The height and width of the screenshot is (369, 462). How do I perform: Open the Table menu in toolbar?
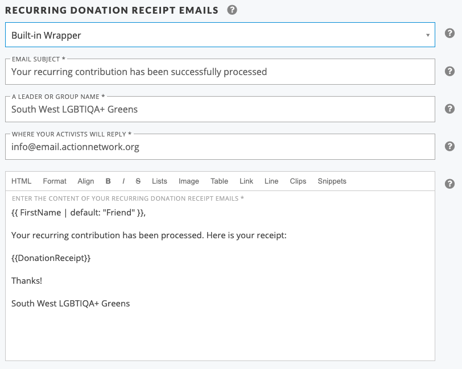click(219, 181)
